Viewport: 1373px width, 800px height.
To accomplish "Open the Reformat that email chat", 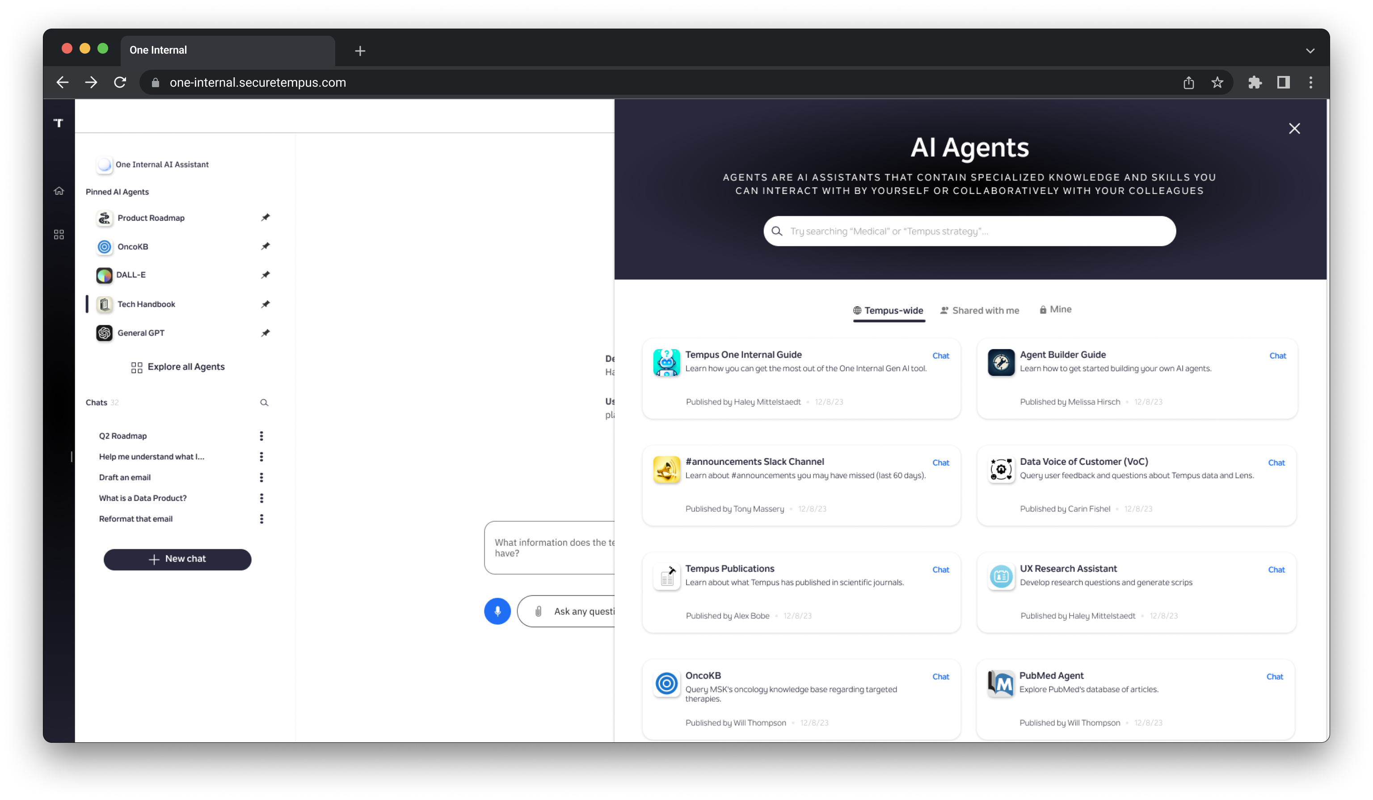I will click(136, 519).
